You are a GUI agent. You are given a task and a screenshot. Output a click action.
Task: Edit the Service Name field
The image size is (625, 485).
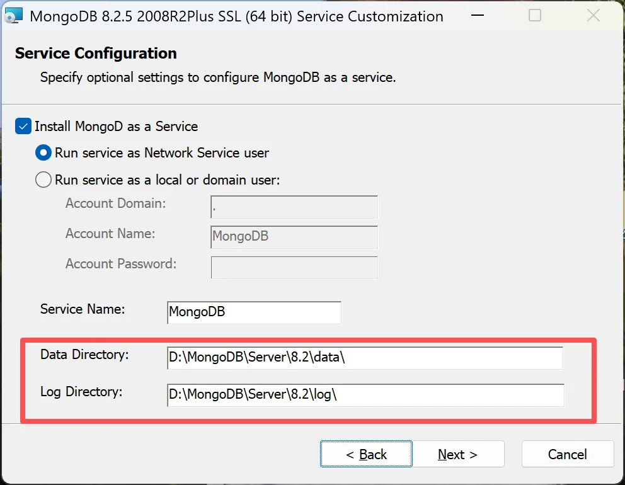[255, 312]
